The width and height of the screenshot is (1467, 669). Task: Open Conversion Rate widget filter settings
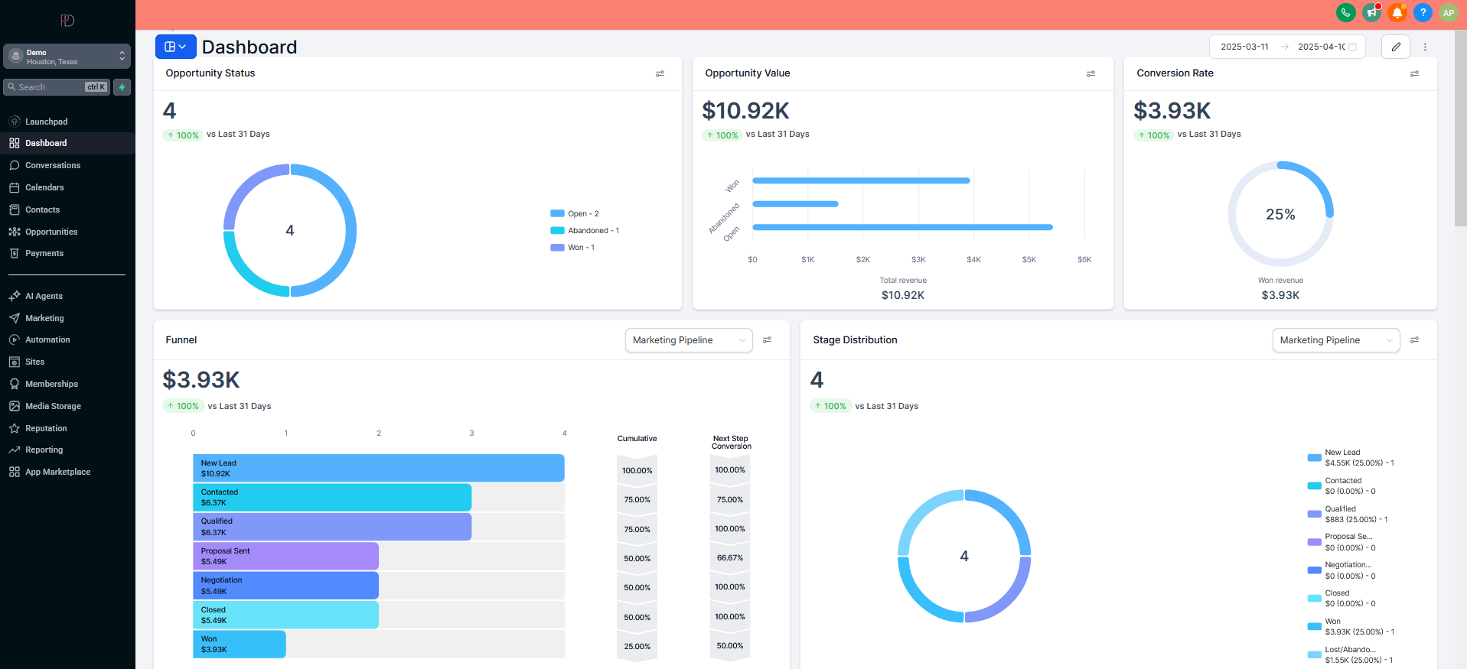(x=1414, y=74)
